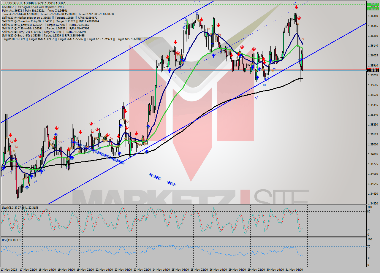
Task: Click the '19 May 22:00' time label
Action: pos(85,269)
